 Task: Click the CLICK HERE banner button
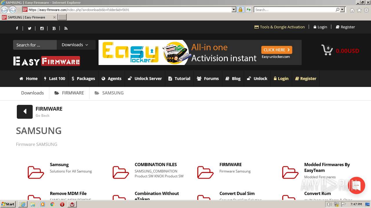(277, 50)
